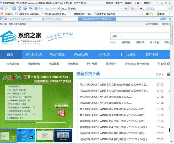174x144 pixels.
Task: Switch to the 欢迎使用世界之窗浏览器 tab
Action: 22,19
